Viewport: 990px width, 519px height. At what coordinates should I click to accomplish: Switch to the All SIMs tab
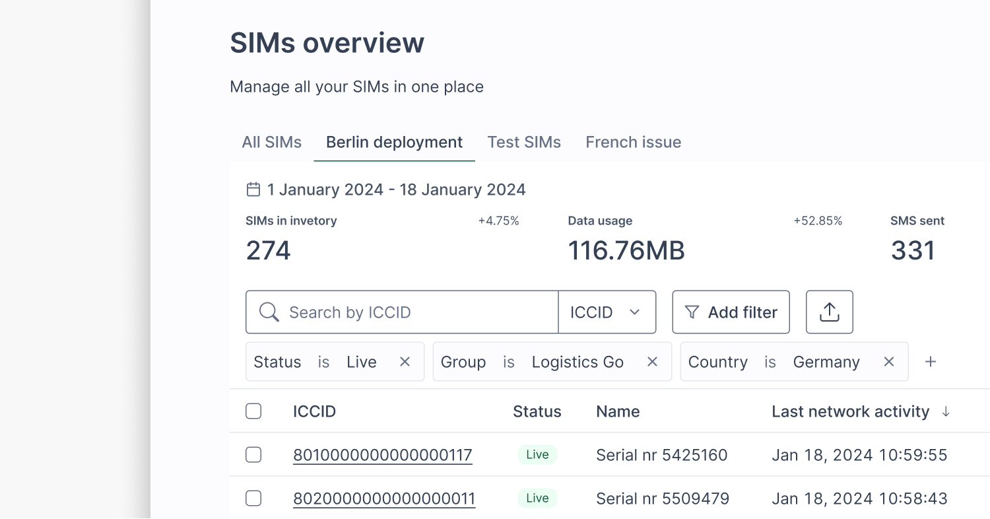pyautogui.click(x=271, y=143)
